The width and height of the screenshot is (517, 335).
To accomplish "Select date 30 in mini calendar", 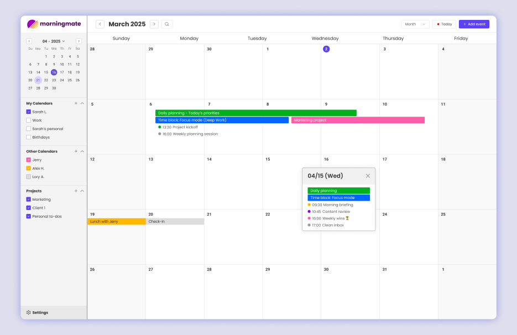I will [x=54, y=88].
